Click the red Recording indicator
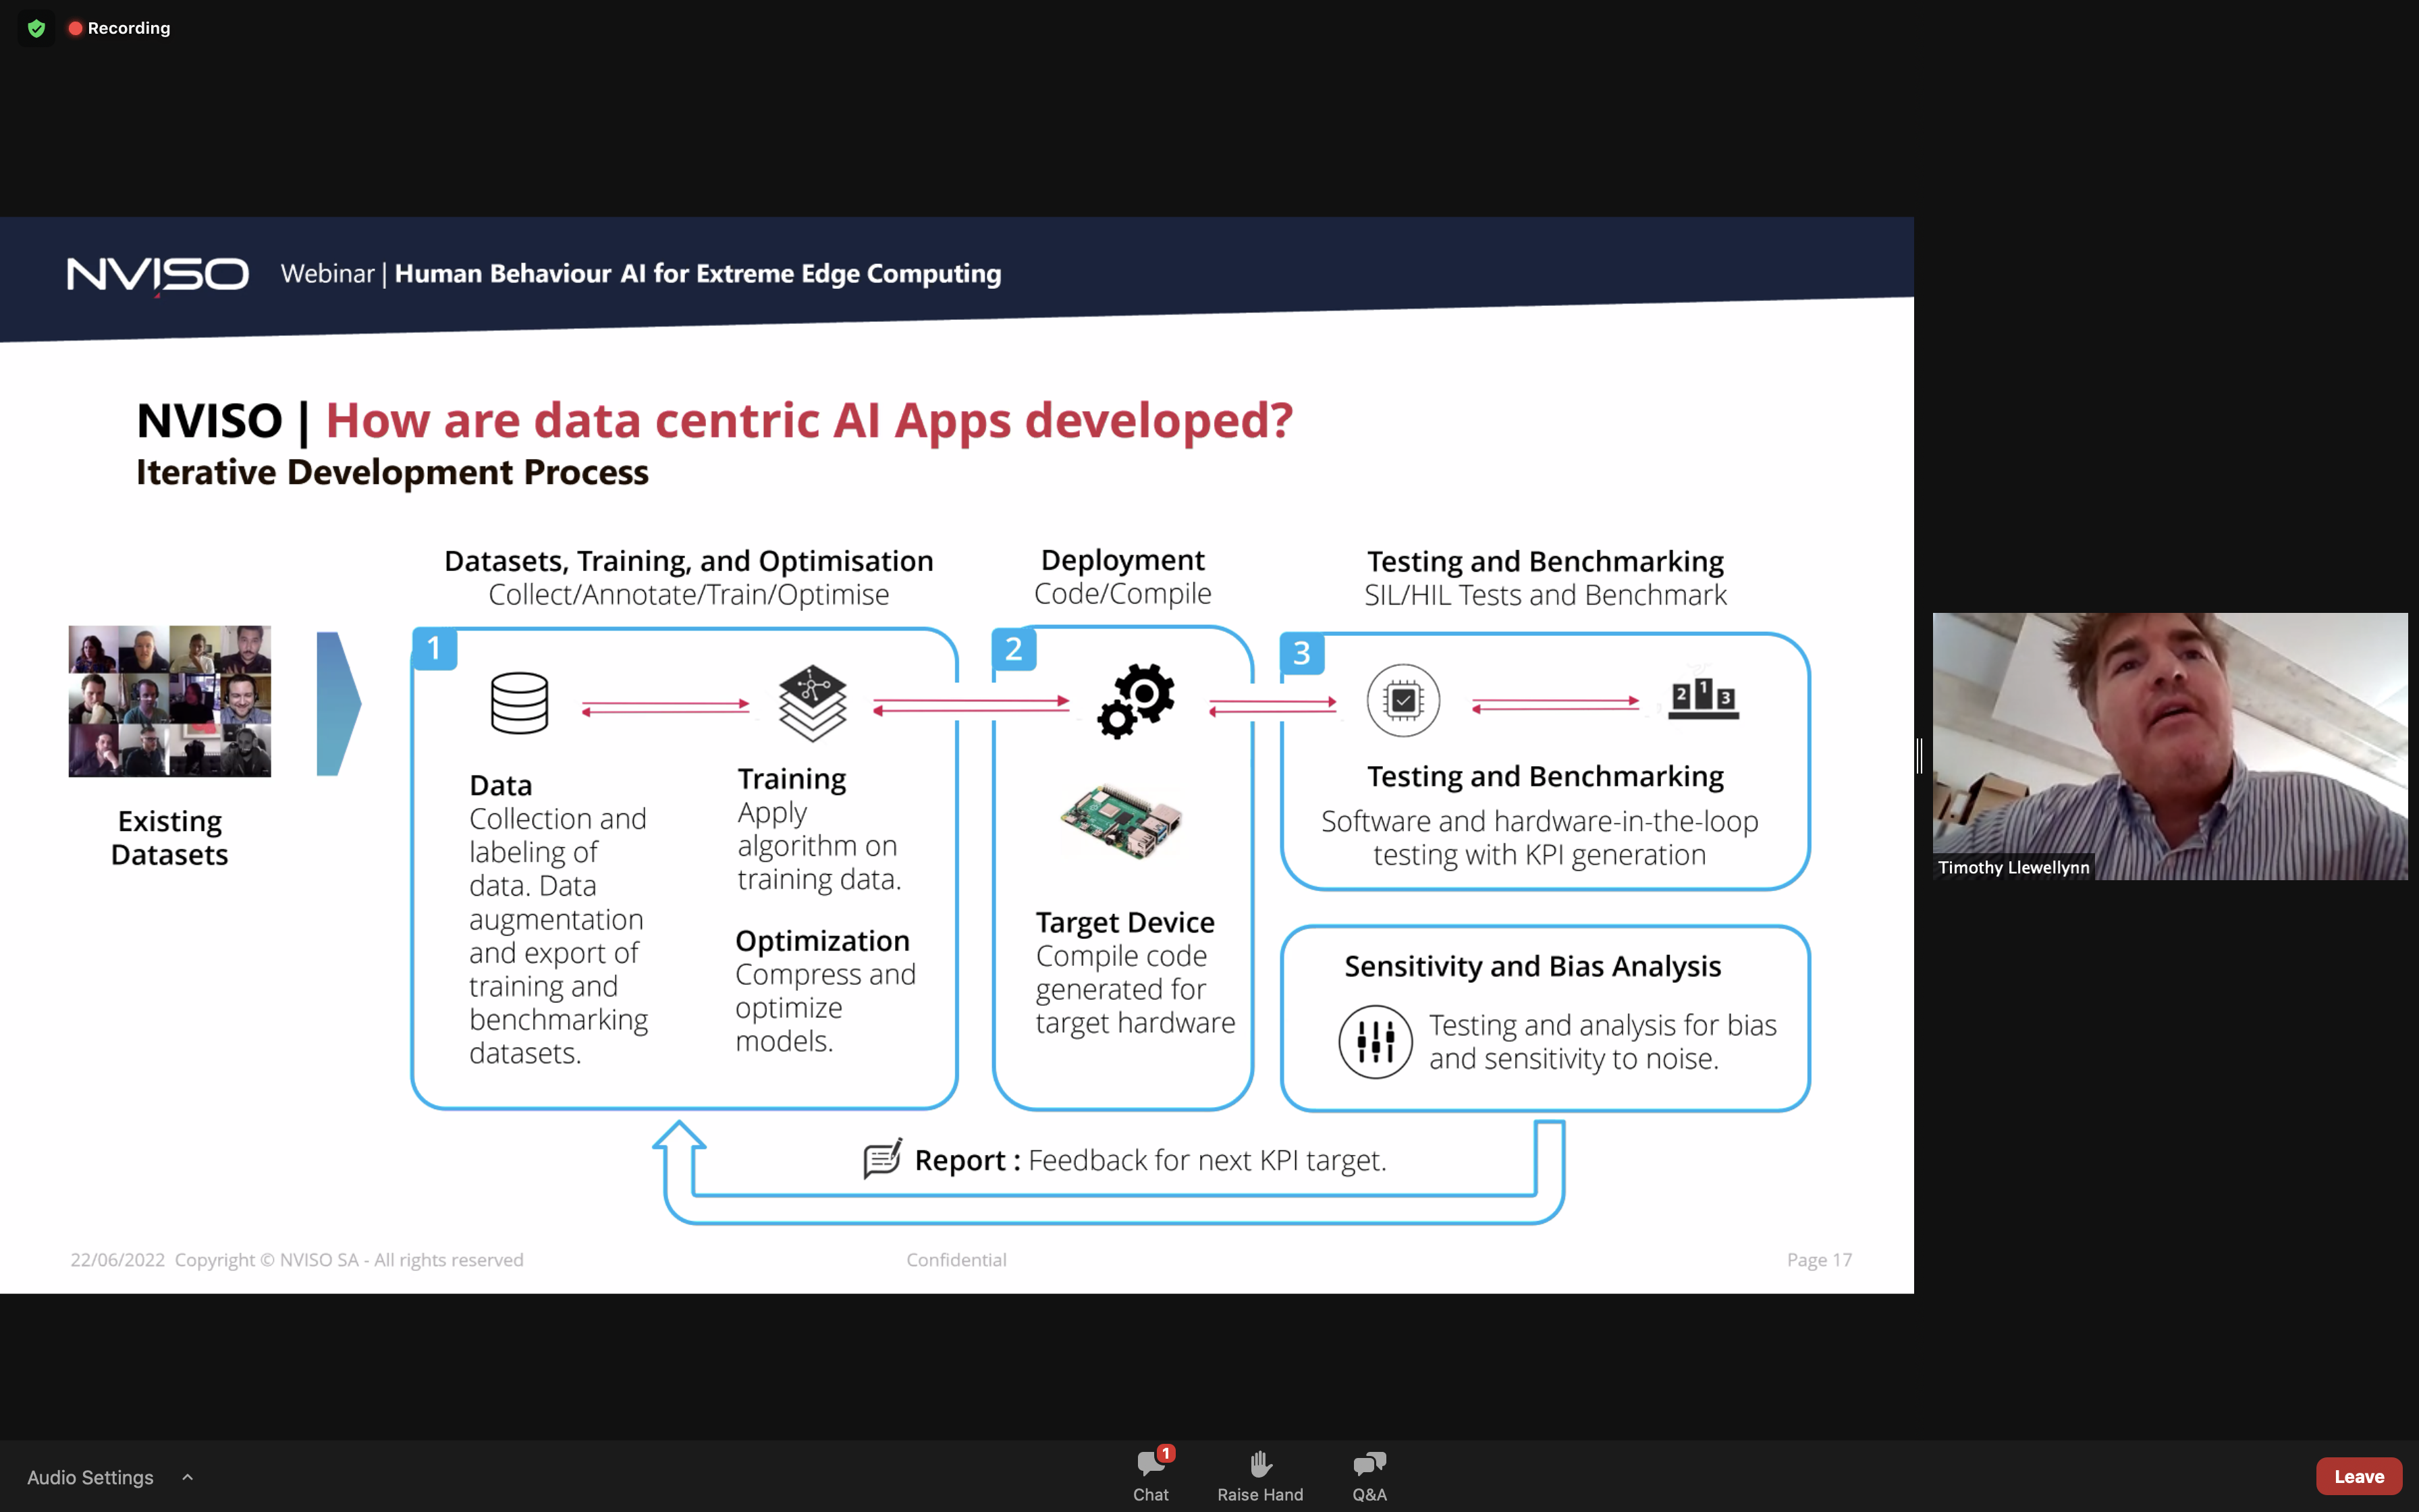2419x1512 pixels. [x=119, y=28]
